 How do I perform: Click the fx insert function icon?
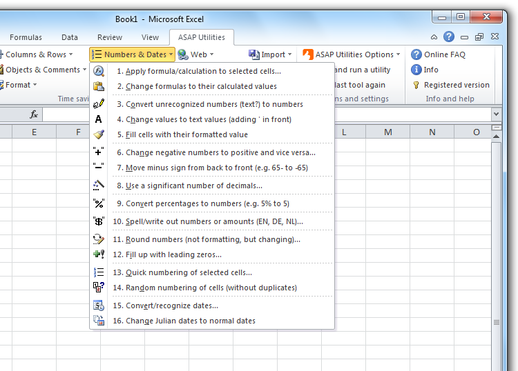34,114
